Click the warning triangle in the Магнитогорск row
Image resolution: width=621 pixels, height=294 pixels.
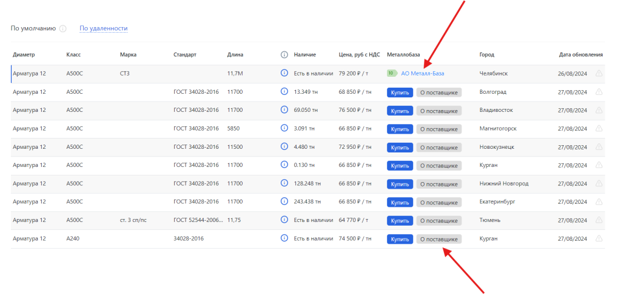coord(599,128)
